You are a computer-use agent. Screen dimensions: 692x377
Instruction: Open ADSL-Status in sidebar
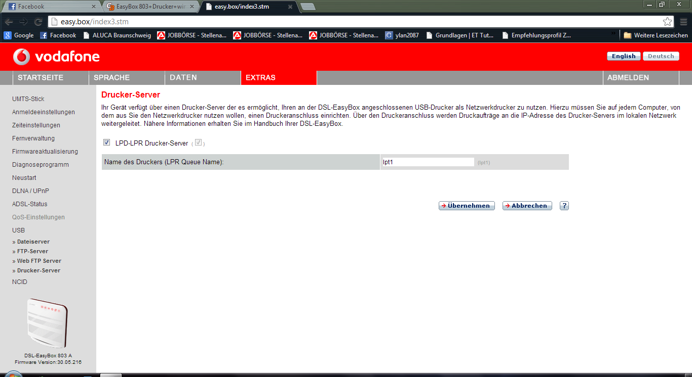click(x=30, y=204)
